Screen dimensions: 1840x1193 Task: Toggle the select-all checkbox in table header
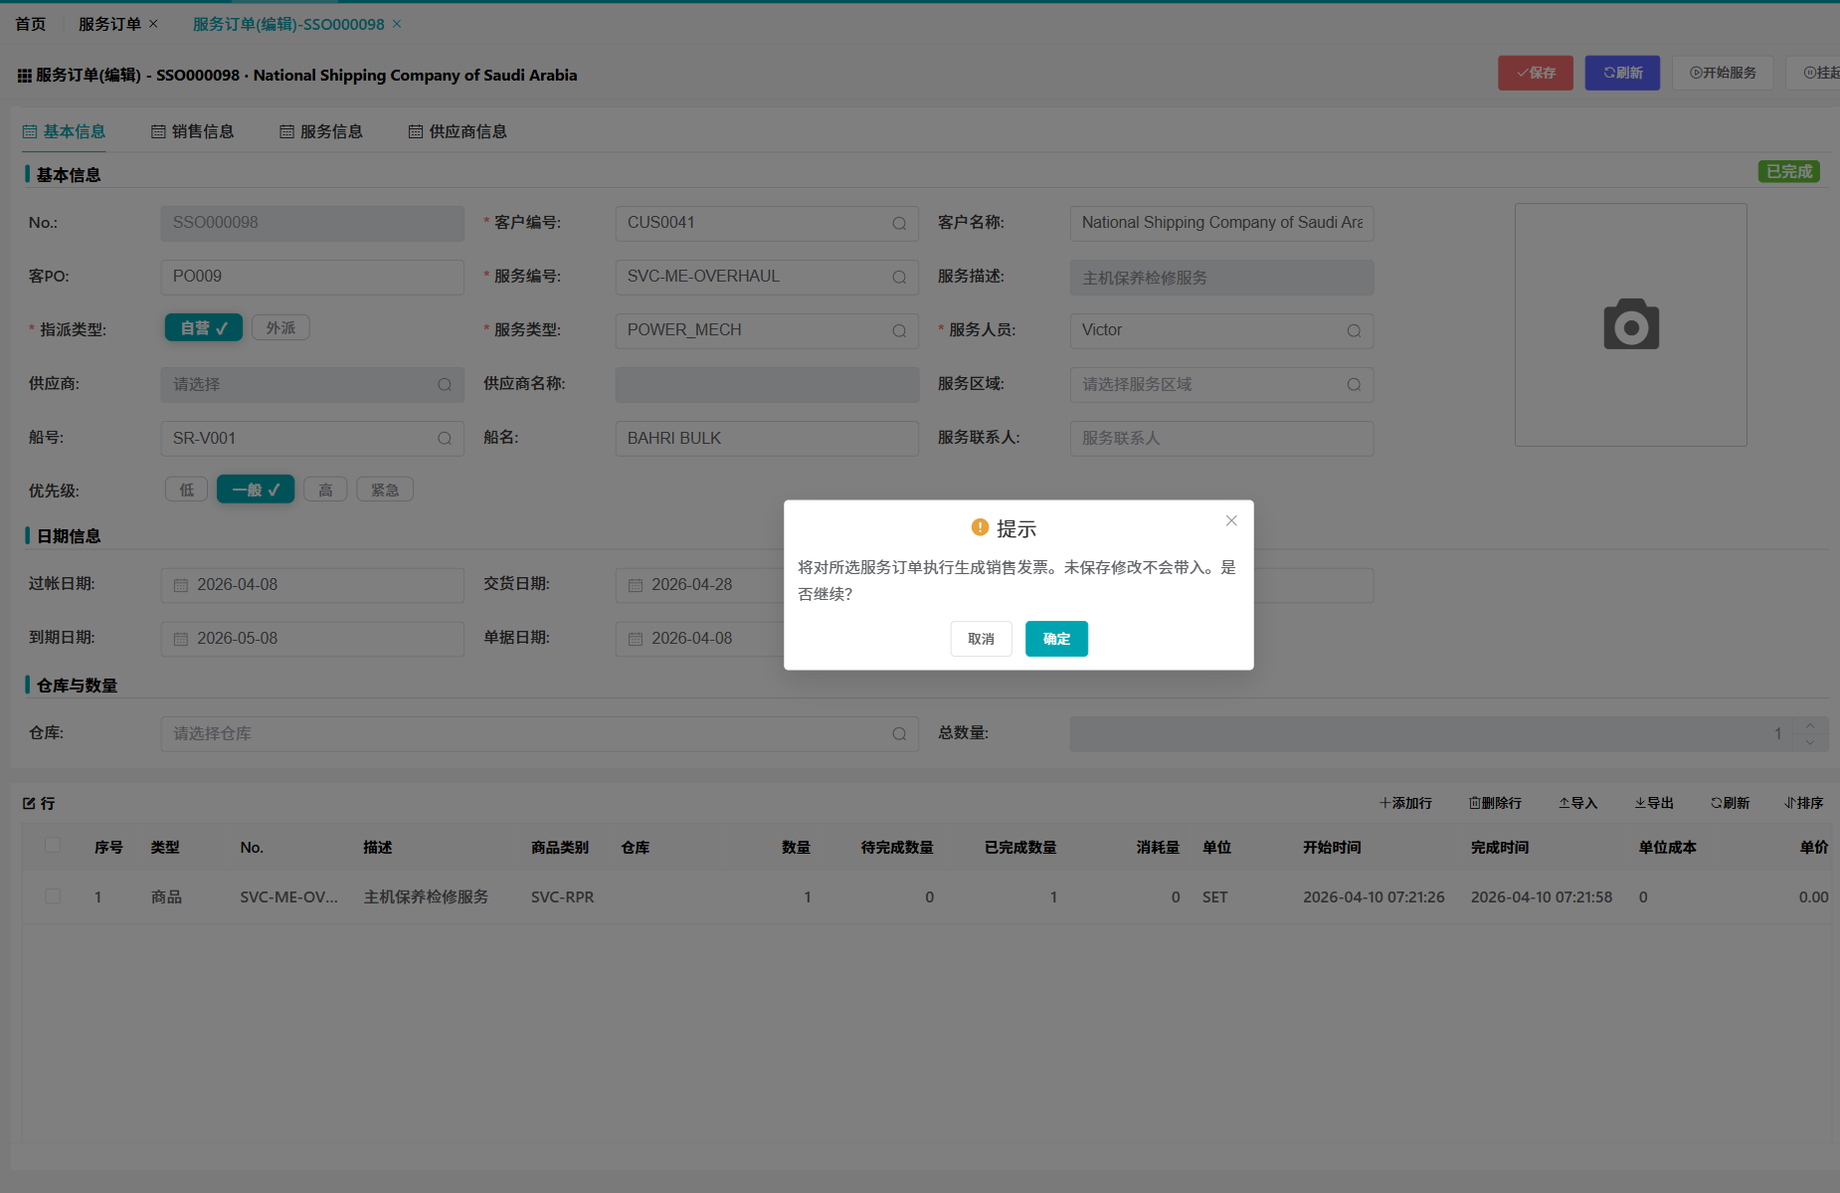[53, 846]
